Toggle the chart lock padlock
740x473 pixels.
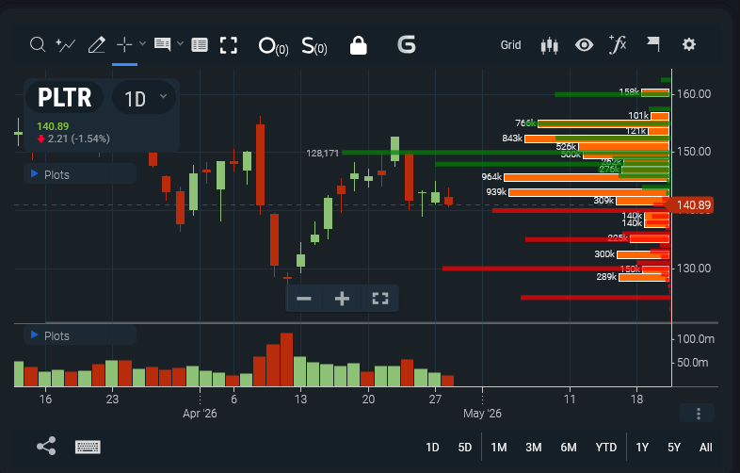pyautogui.click(x=358, y=45)
